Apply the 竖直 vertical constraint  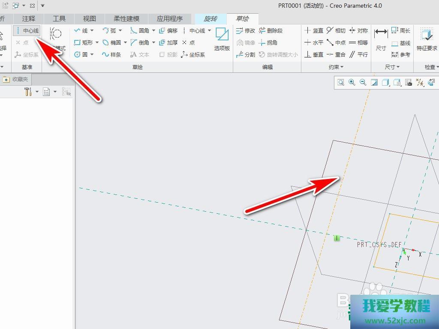click(x=314, y=31)
